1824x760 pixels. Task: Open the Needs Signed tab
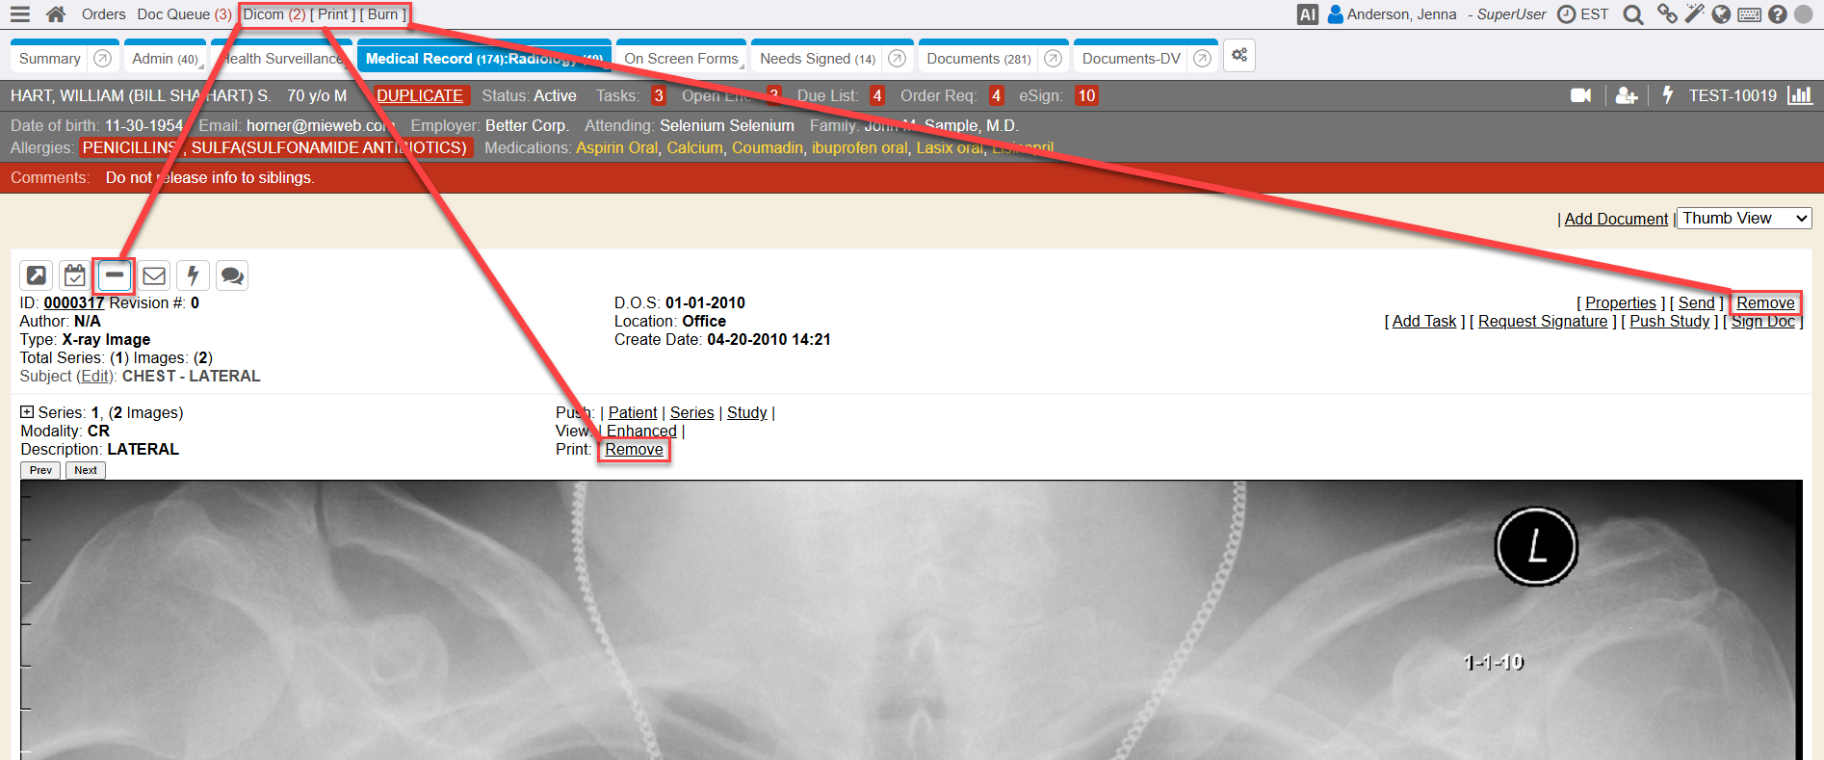click(x=817, y=59)
